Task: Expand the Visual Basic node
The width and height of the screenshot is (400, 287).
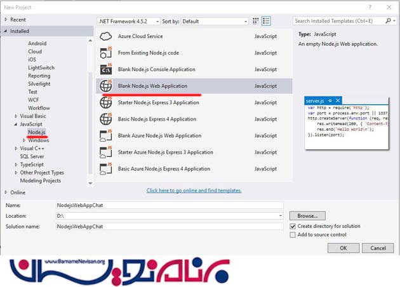Action: (x=16, y=116)
